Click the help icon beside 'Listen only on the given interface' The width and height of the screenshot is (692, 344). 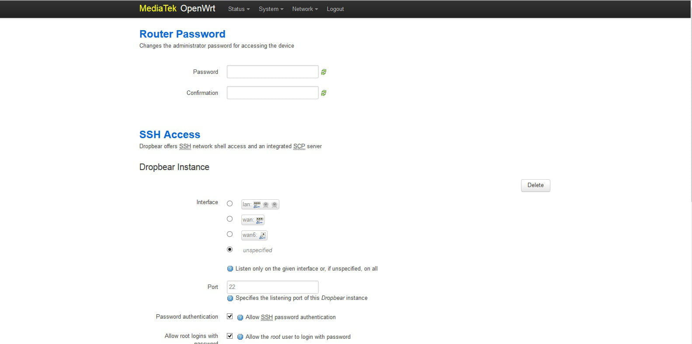coord(230,269)
